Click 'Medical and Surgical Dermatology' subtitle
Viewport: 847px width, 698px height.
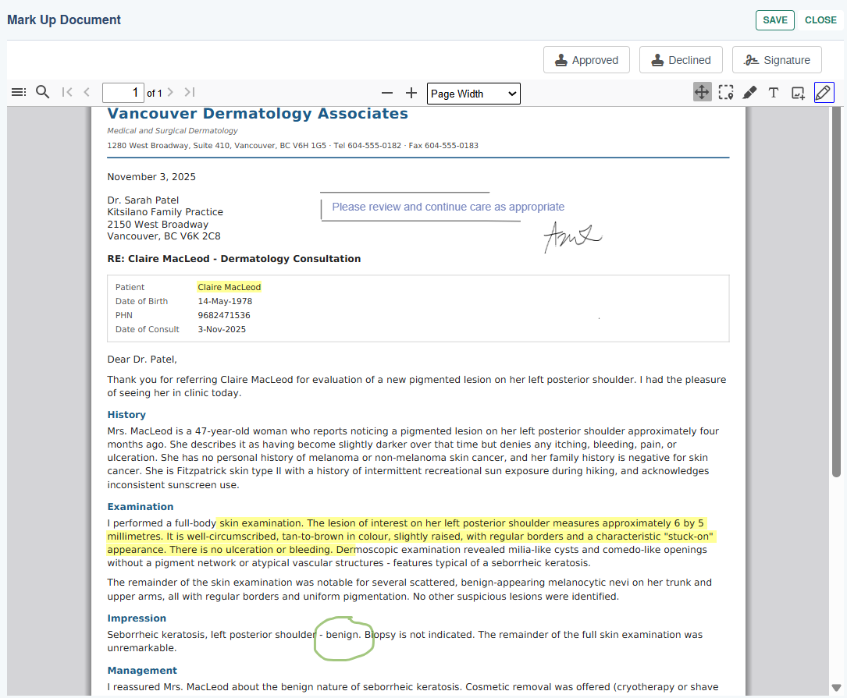[x=173, y=131]
